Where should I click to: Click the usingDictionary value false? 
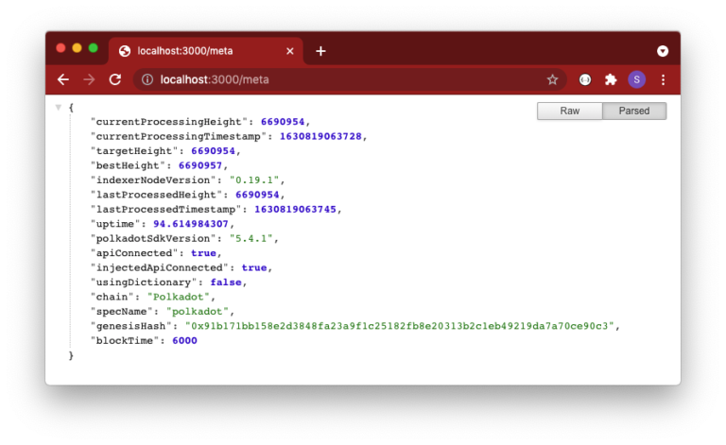[x=226, y=282]
